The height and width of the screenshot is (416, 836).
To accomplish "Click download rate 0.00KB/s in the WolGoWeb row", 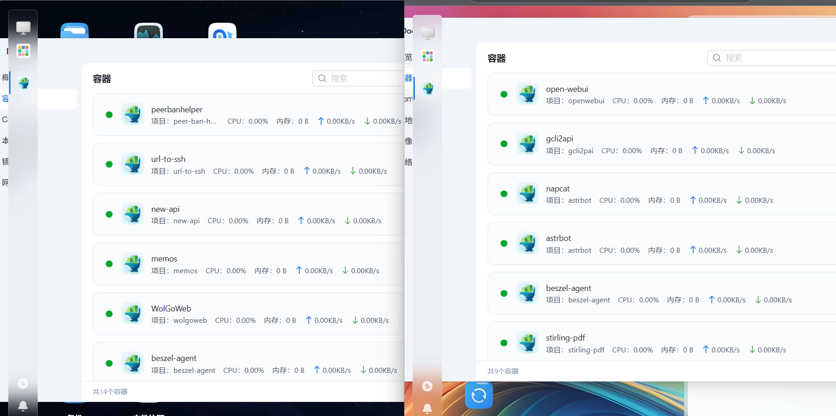I will point(370,321).
